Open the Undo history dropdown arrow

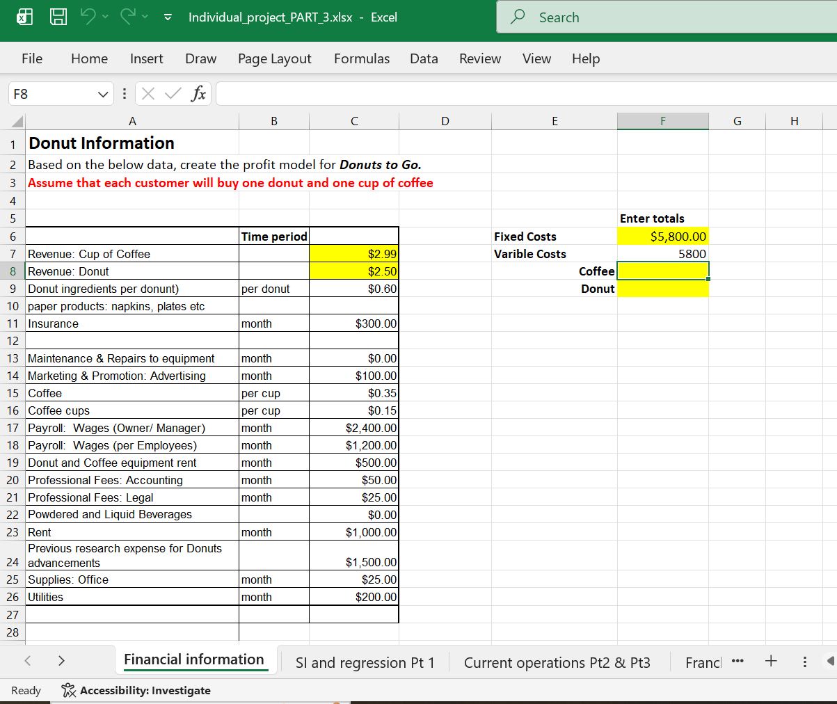click(x=106, y=18)
